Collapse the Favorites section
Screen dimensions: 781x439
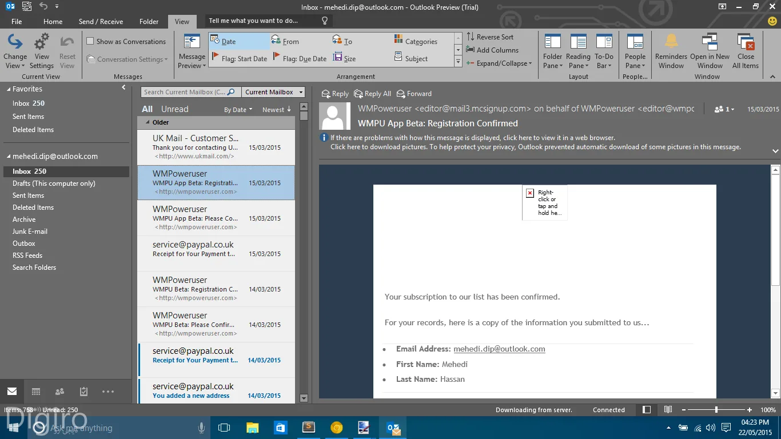[7, 89]
